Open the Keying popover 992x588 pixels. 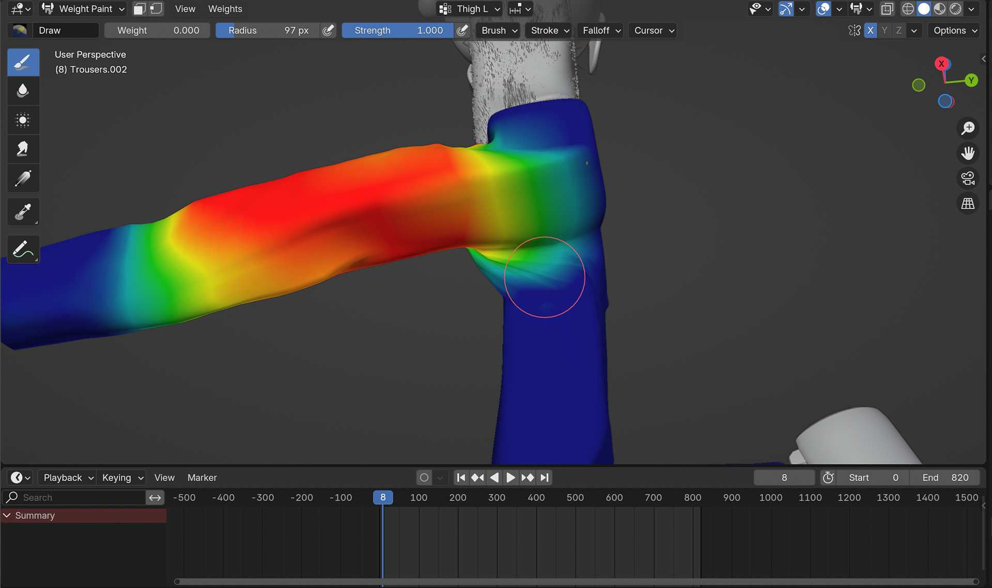click(x=122, y=477)
